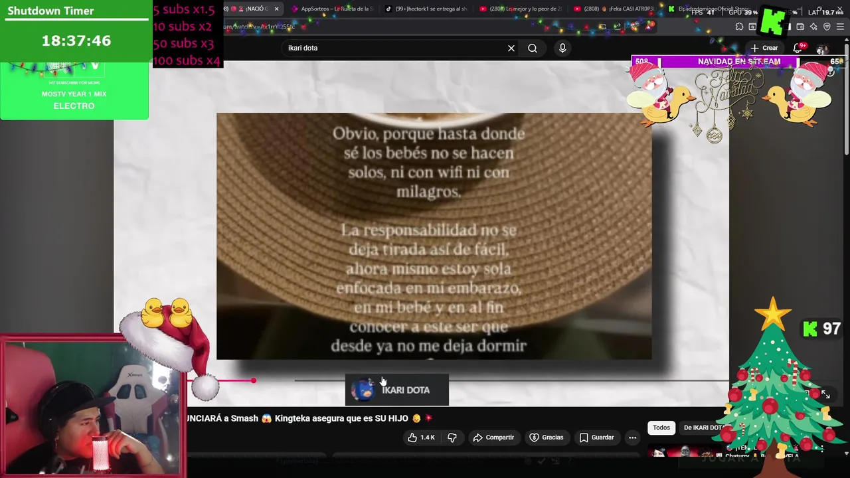Click the Crear button

point(764,48)
